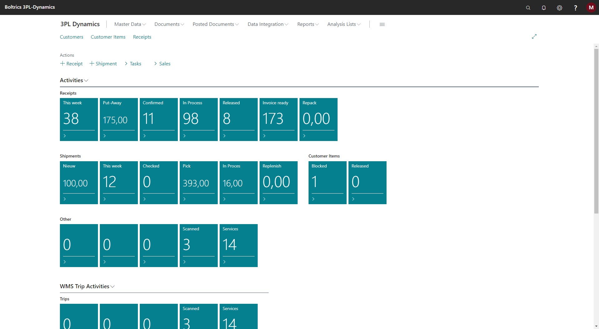Click the vertical scrollbar up arrow
Screen dimensions: 599x329
(596, 46)
